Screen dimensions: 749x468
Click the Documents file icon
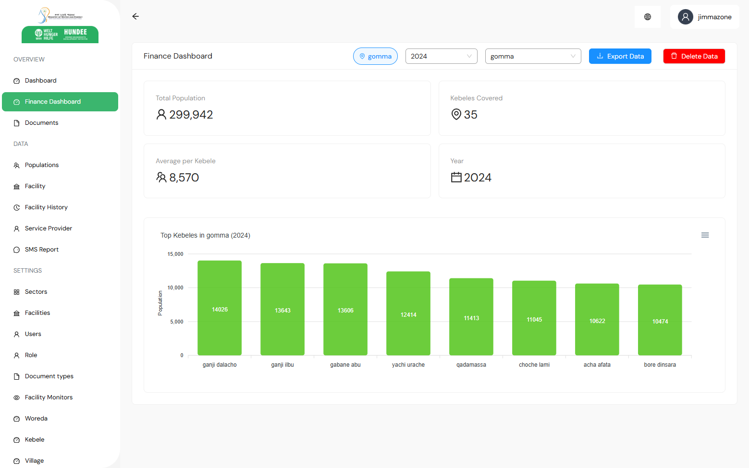[x=17, y=123]
